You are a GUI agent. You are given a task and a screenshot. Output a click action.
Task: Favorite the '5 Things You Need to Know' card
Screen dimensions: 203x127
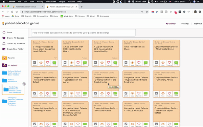tap(47, 63)
